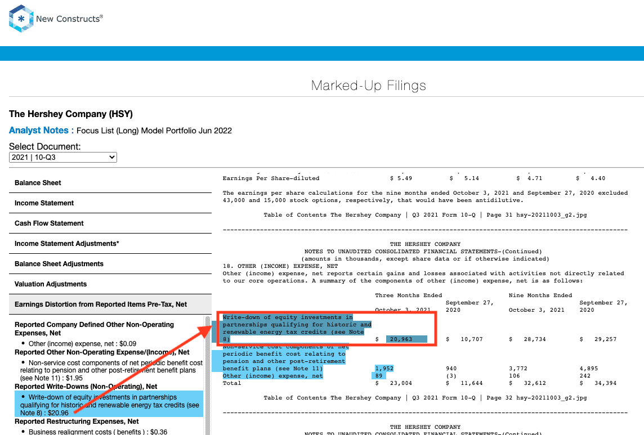Open Income Statement Adjustments section
This screenshot has height=435, width=644.
[x=110, y=244]
